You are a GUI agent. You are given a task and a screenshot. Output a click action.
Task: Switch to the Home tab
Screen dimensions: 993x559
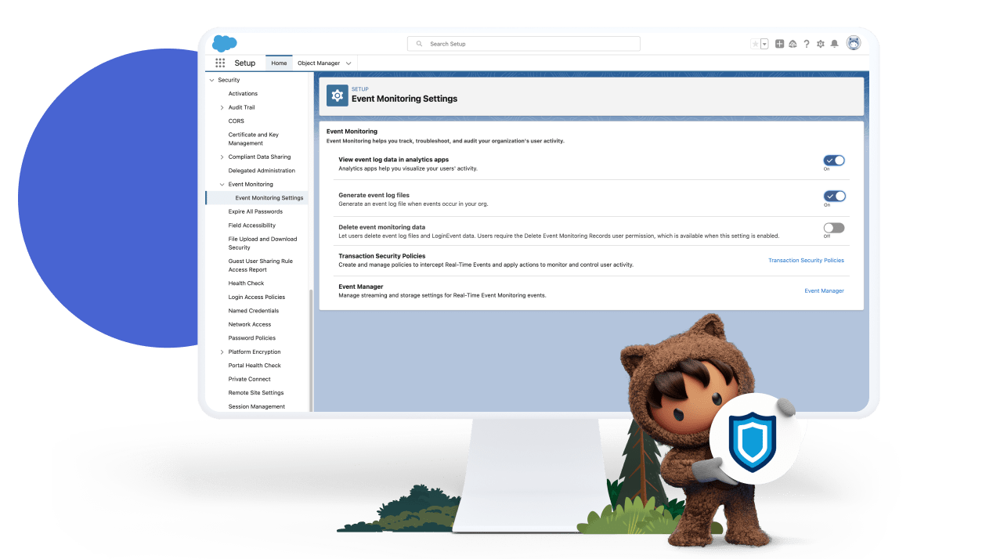[x=279, y=63]
